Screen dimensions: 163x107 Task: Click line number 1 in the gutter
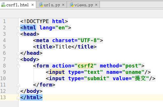4,21
